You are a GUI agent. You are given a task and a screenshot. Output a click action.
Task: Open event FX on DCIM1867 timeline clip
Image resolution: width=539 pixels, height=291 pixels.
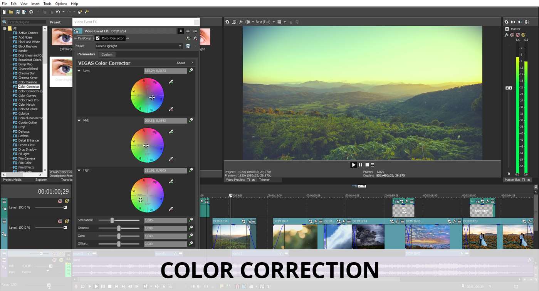(316, 221)
